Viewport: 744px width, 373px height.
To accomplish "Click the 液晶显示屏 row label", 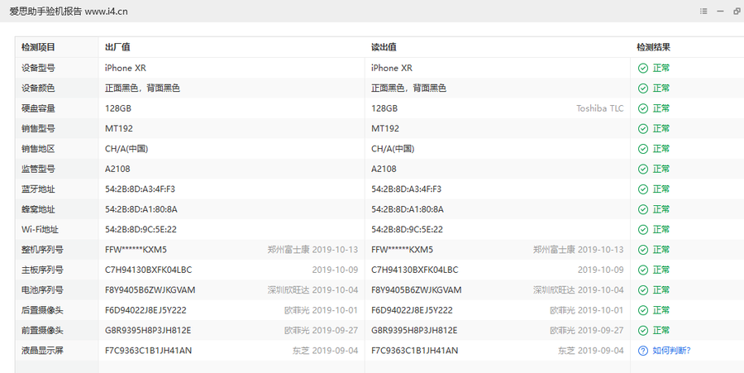I will (x=42, y=351).
